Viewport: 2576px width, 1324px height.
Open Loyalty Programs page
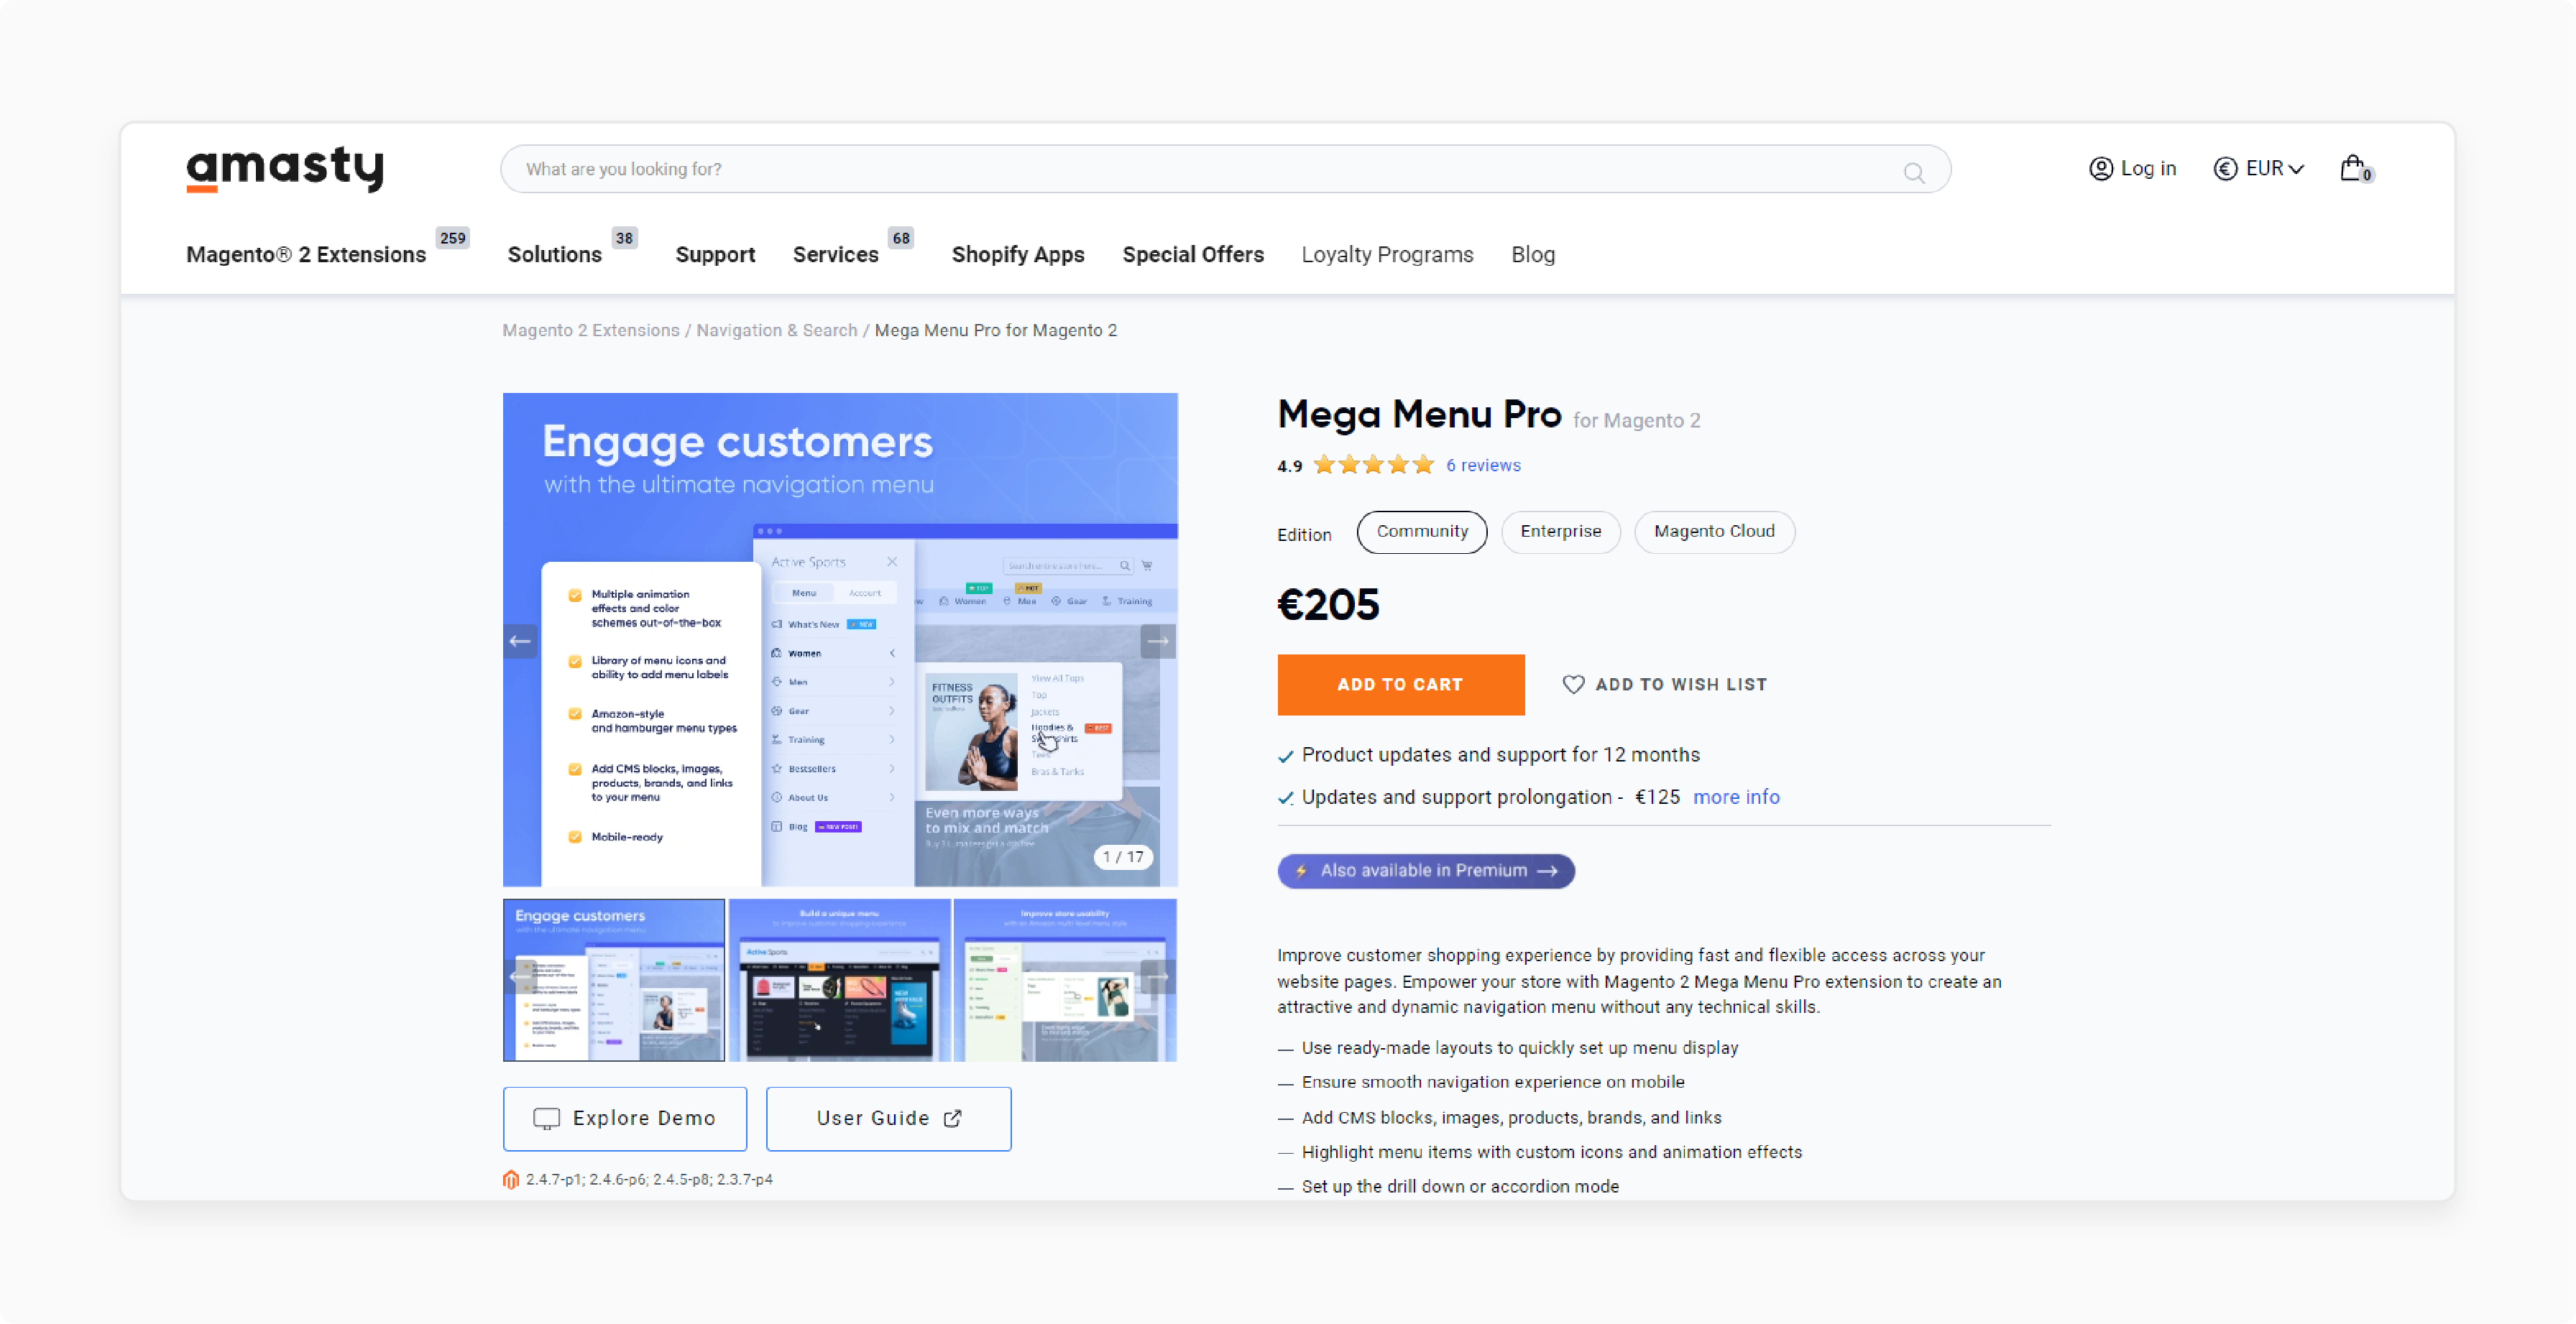1387,255
